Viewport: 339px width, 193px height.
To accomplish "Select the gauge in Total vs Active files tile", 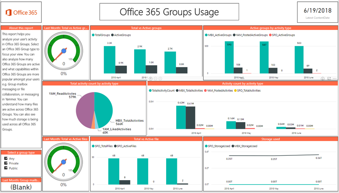I will pos(64,162).
